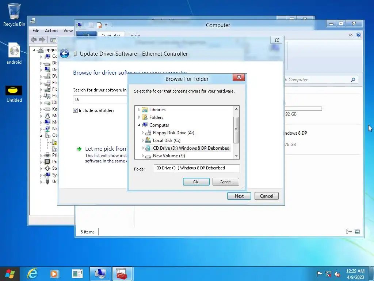Click the Keyboards device category icon

point(47,109)
